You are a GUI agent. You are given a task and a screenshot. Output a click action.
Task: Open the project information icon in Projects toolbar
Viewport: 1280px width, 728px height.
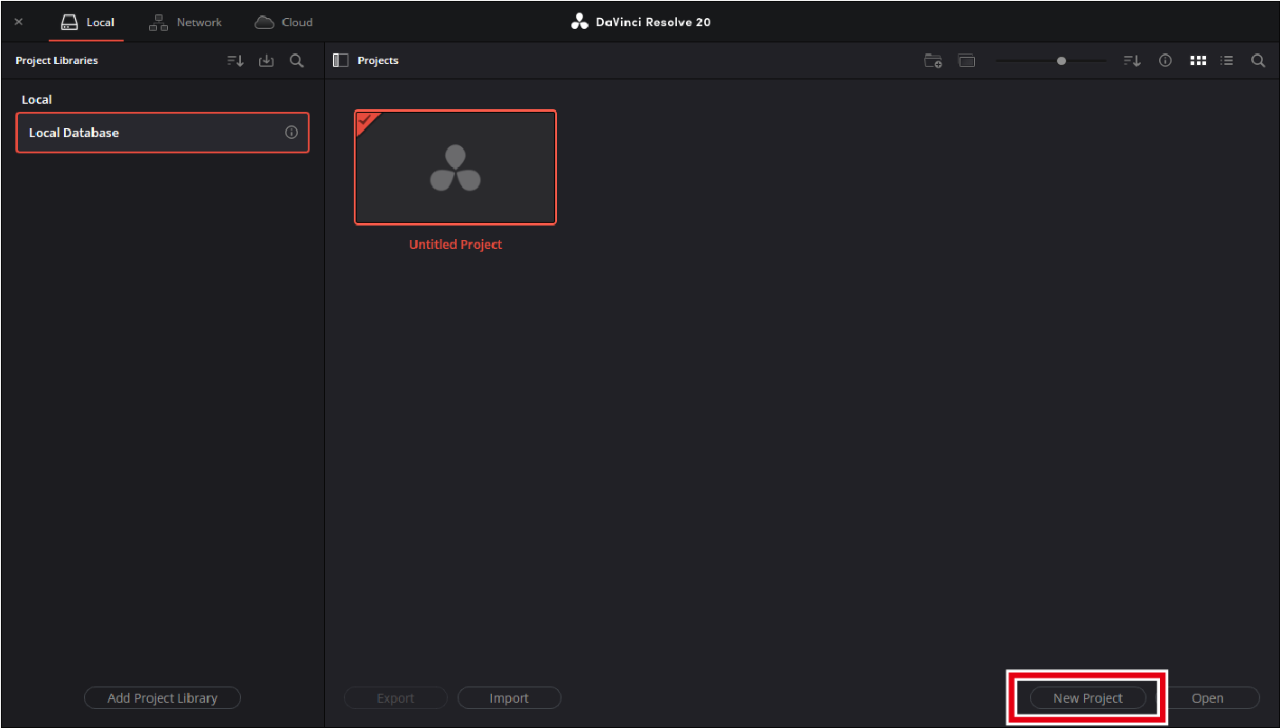(x=1165, y=60)
